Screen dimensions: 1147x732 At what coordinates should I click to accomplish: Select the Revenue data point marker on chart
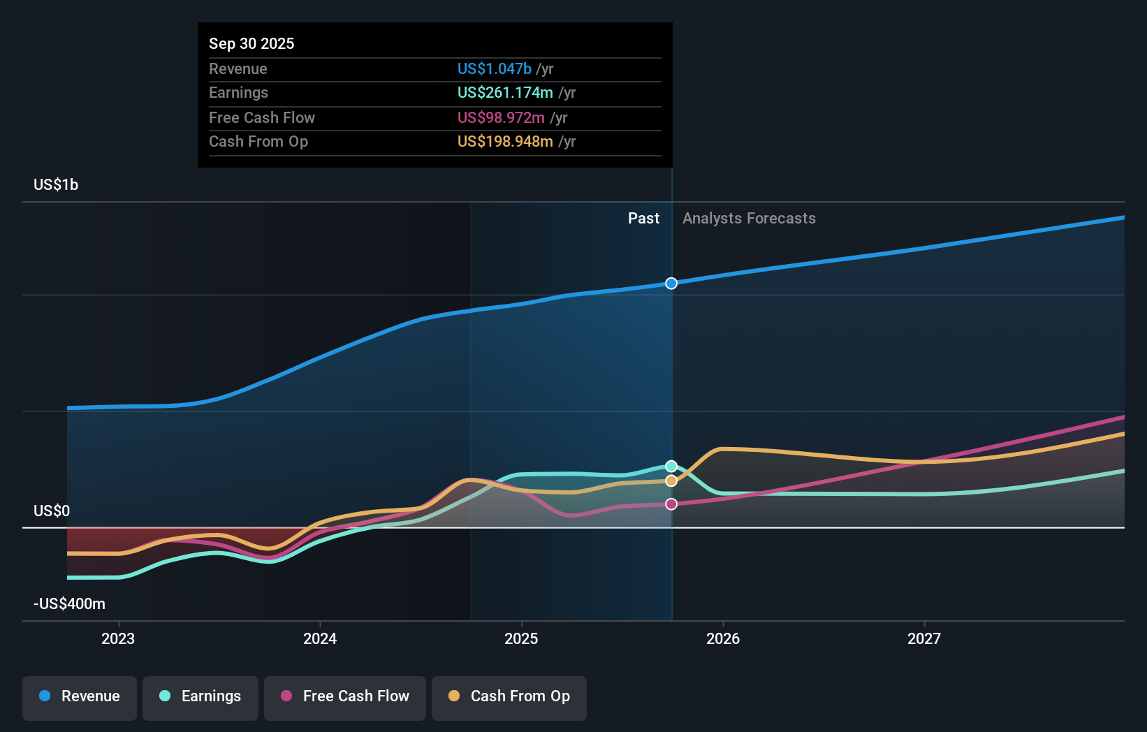pos(671,283)
